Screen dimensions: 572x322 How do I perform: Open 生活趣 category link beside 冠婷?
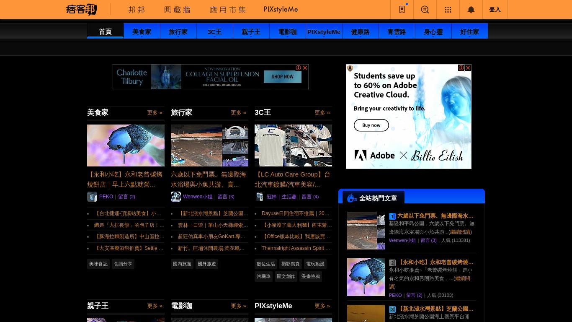(289, 197)
